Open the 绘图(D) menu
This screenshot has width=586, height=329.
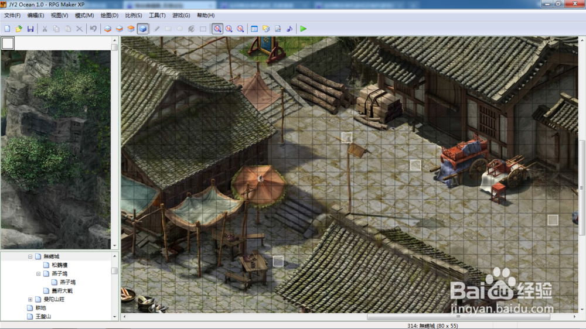click(109, 15)
